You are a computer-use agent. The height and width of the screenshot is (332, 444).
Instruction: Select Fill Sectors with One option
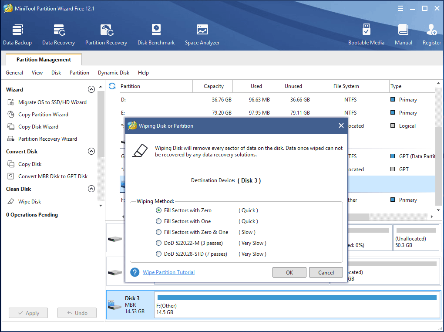click(x=159, y=221)
